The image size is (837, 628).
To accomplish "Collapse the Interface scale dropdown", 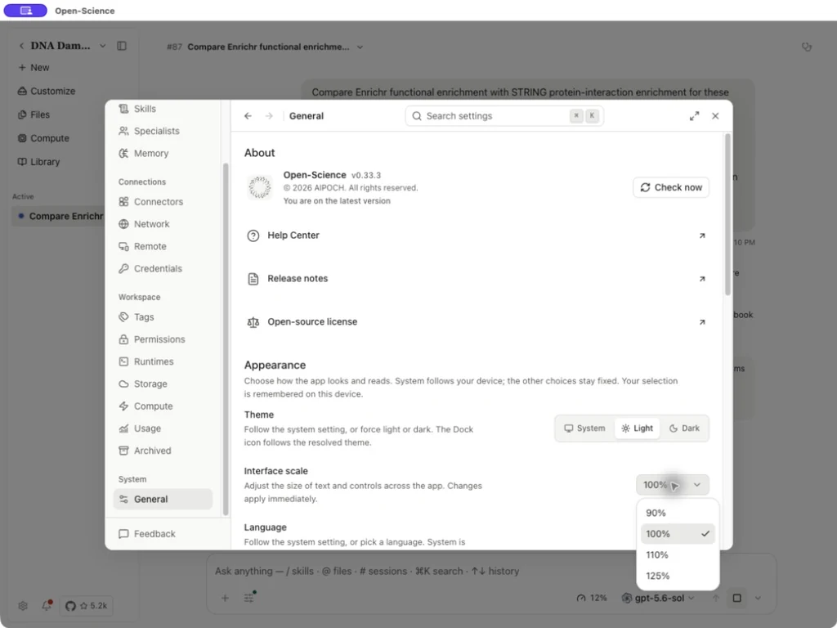I will tap(673, 485).
